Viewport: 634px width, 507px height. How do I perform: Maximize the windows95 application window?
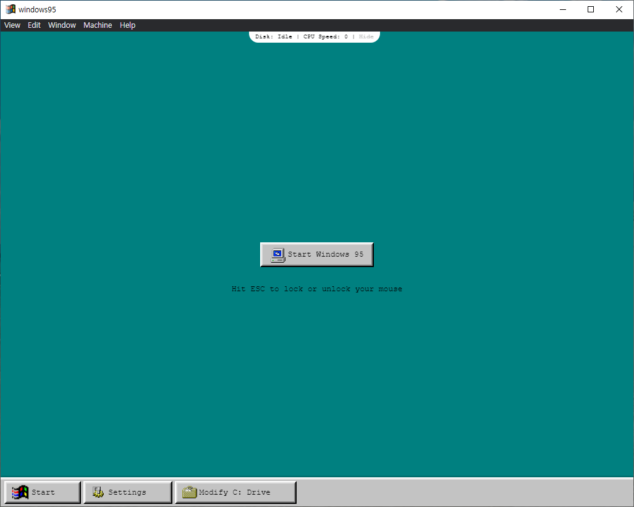(x=590, y=9)
